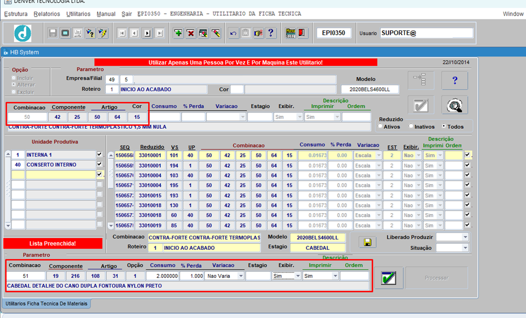Image resolution: width=526 pixels, height=318 pixels.
Task: Click the pencil-eraser clear record icon
Action: (216, 33)
